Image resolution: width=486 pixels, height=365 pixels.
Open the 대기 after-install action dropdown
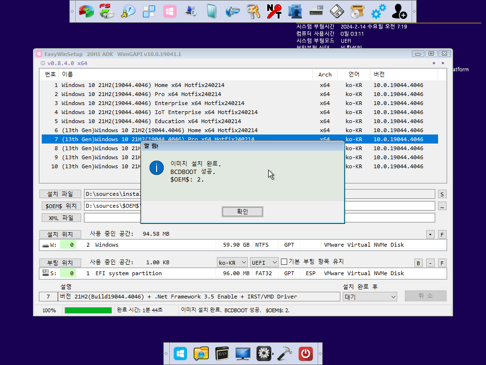[x=370, y=297]
